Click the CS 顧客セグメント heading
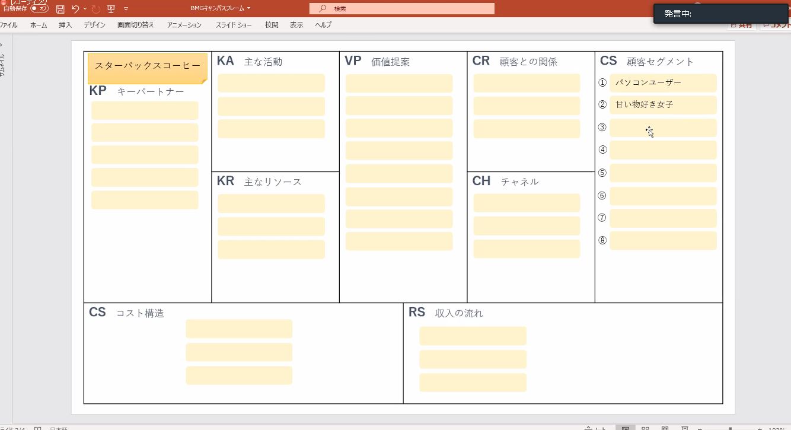This screenshot has width=791, height=430. 646,61
